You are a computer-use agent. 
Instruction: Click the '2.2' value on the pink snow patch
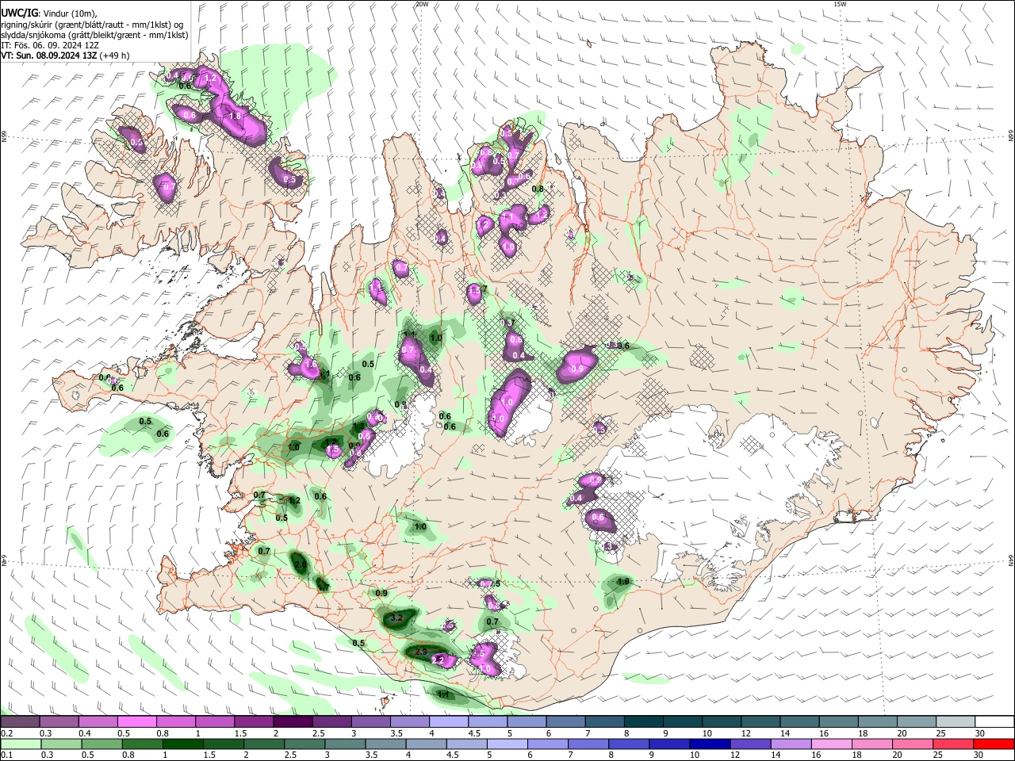pos(438,660)
